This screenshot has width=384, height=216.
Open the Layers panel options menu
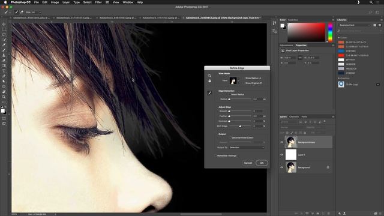point(333,117)
